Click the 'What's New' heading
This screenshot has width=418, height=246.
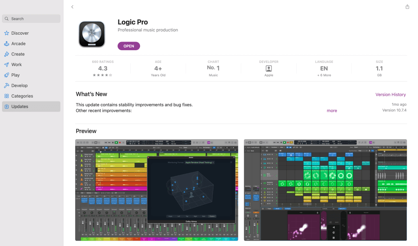[x=91, y=94]
